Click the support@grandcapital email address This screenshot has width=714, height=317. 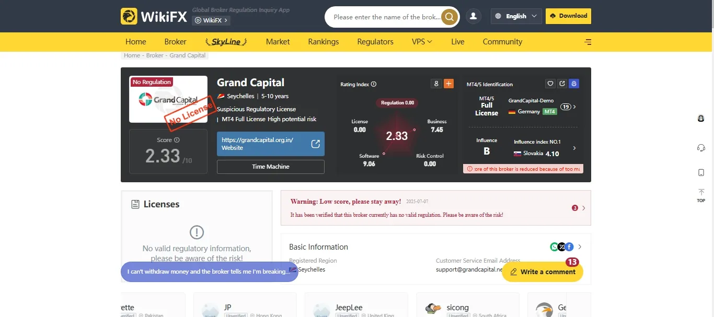tap(469, 269)
